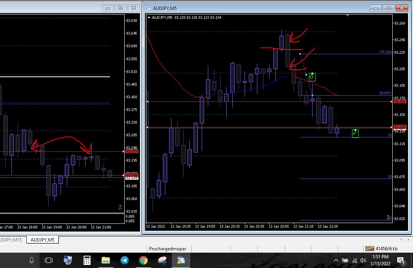Click the skull icon in left chart window
Viewport: 413px width, 268px height.
point(120,208)
